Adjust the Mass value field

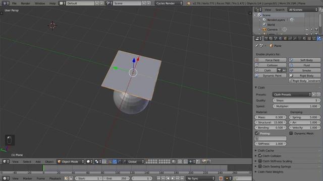coord(271,117)
